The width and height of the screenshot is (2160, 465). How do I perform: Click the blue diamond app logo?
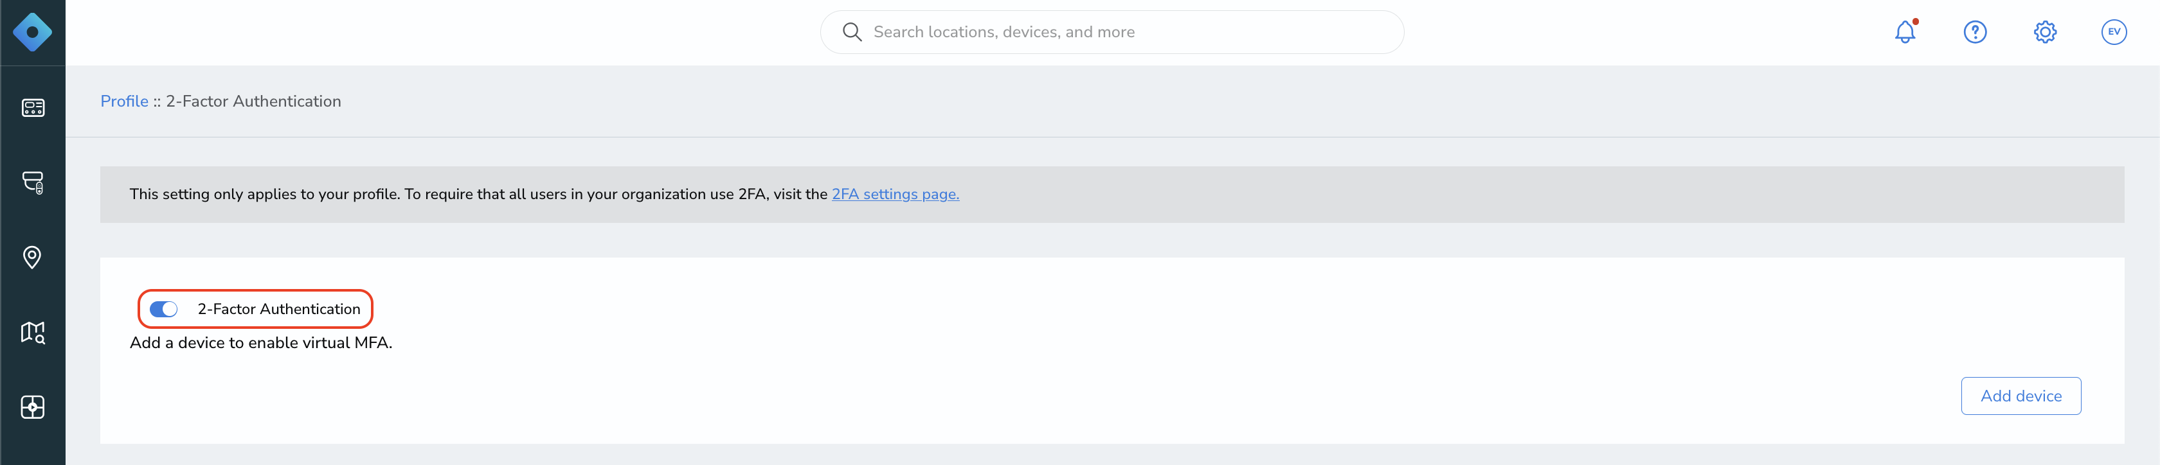point(33,33)
